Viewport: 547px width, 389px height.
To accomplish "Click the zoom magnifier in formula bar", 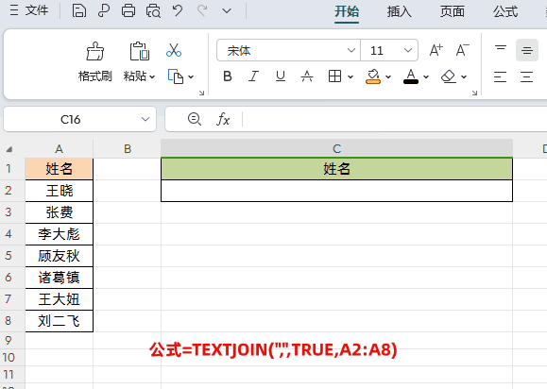I will tap(195, 119).
